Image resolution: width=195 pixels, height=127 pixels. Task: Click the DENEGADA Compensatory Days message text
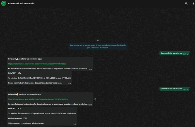click(x=42, y=113)
